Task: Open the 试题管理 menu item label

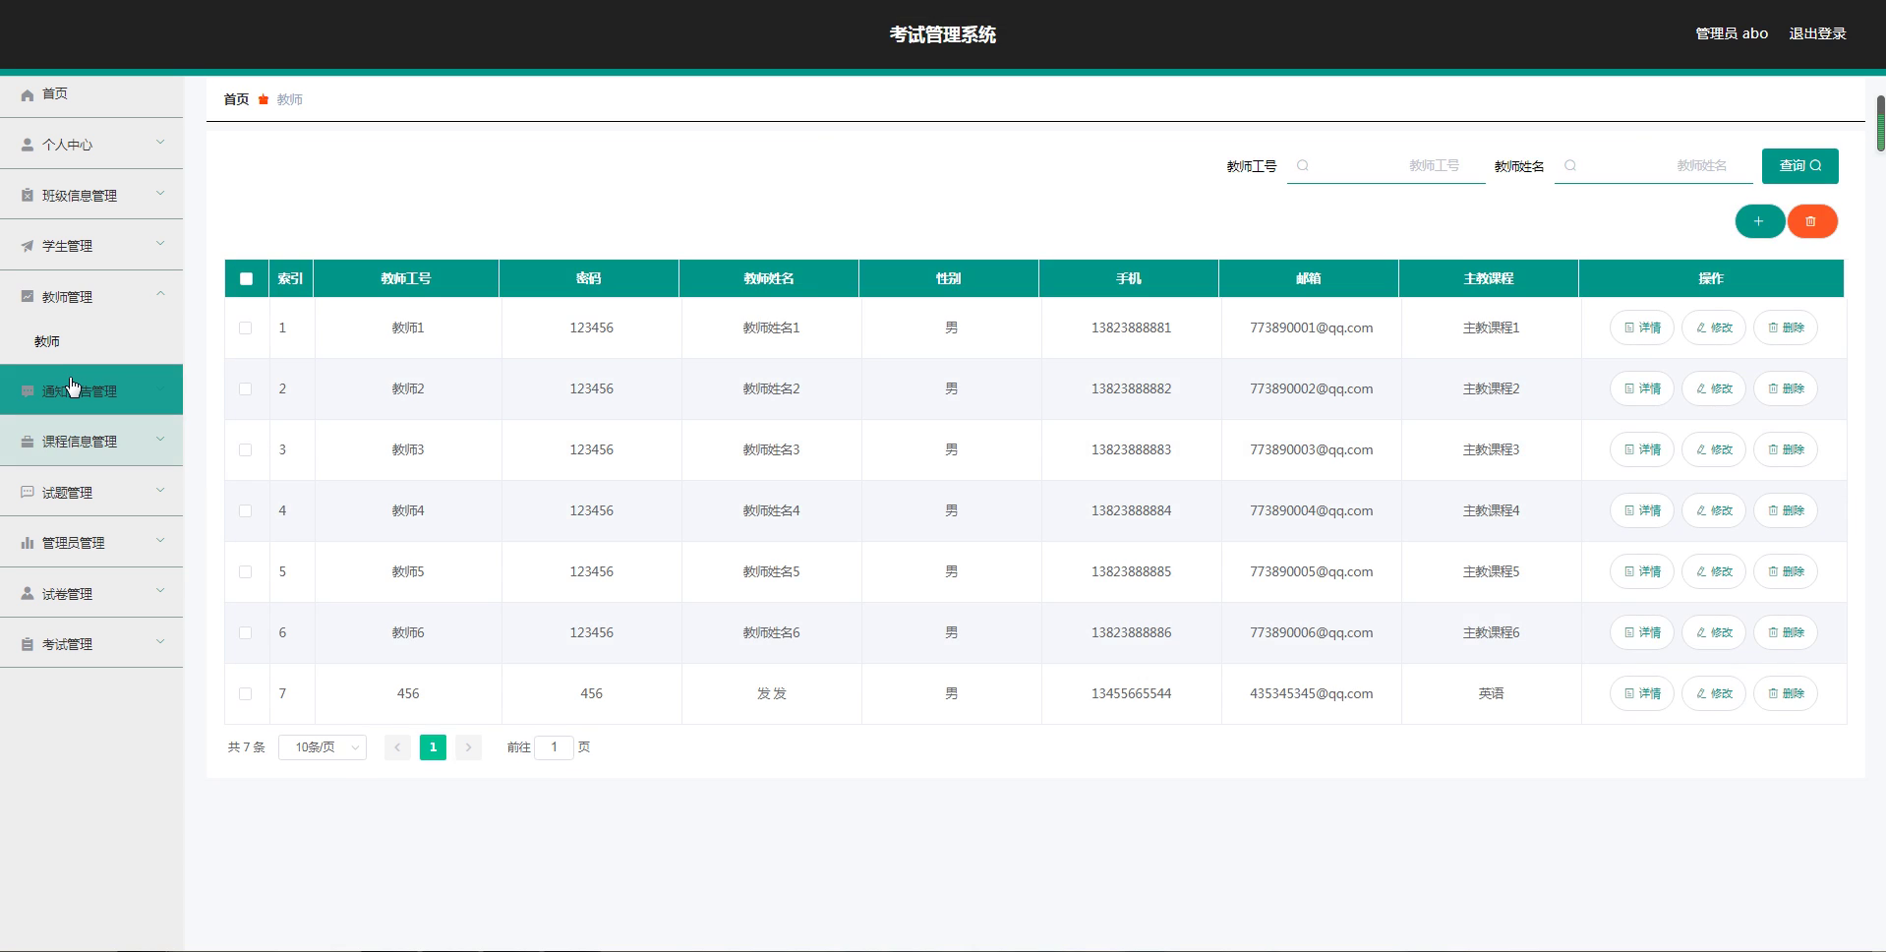Action: [67, 493]
